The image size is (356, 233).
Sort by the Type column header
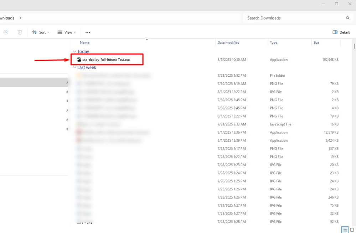point(274,43)
